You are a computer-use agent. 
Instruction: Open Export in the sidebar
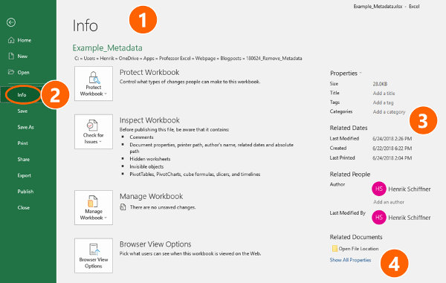[25, 175]
